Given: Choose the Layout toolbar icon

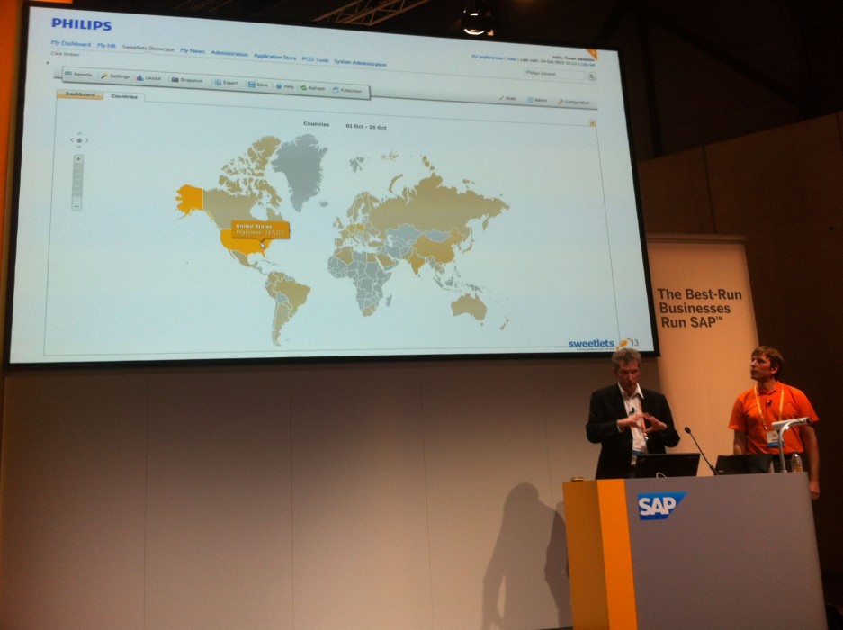Looking at the screenshot, I should pyautogui.click(x=149, y=78).
